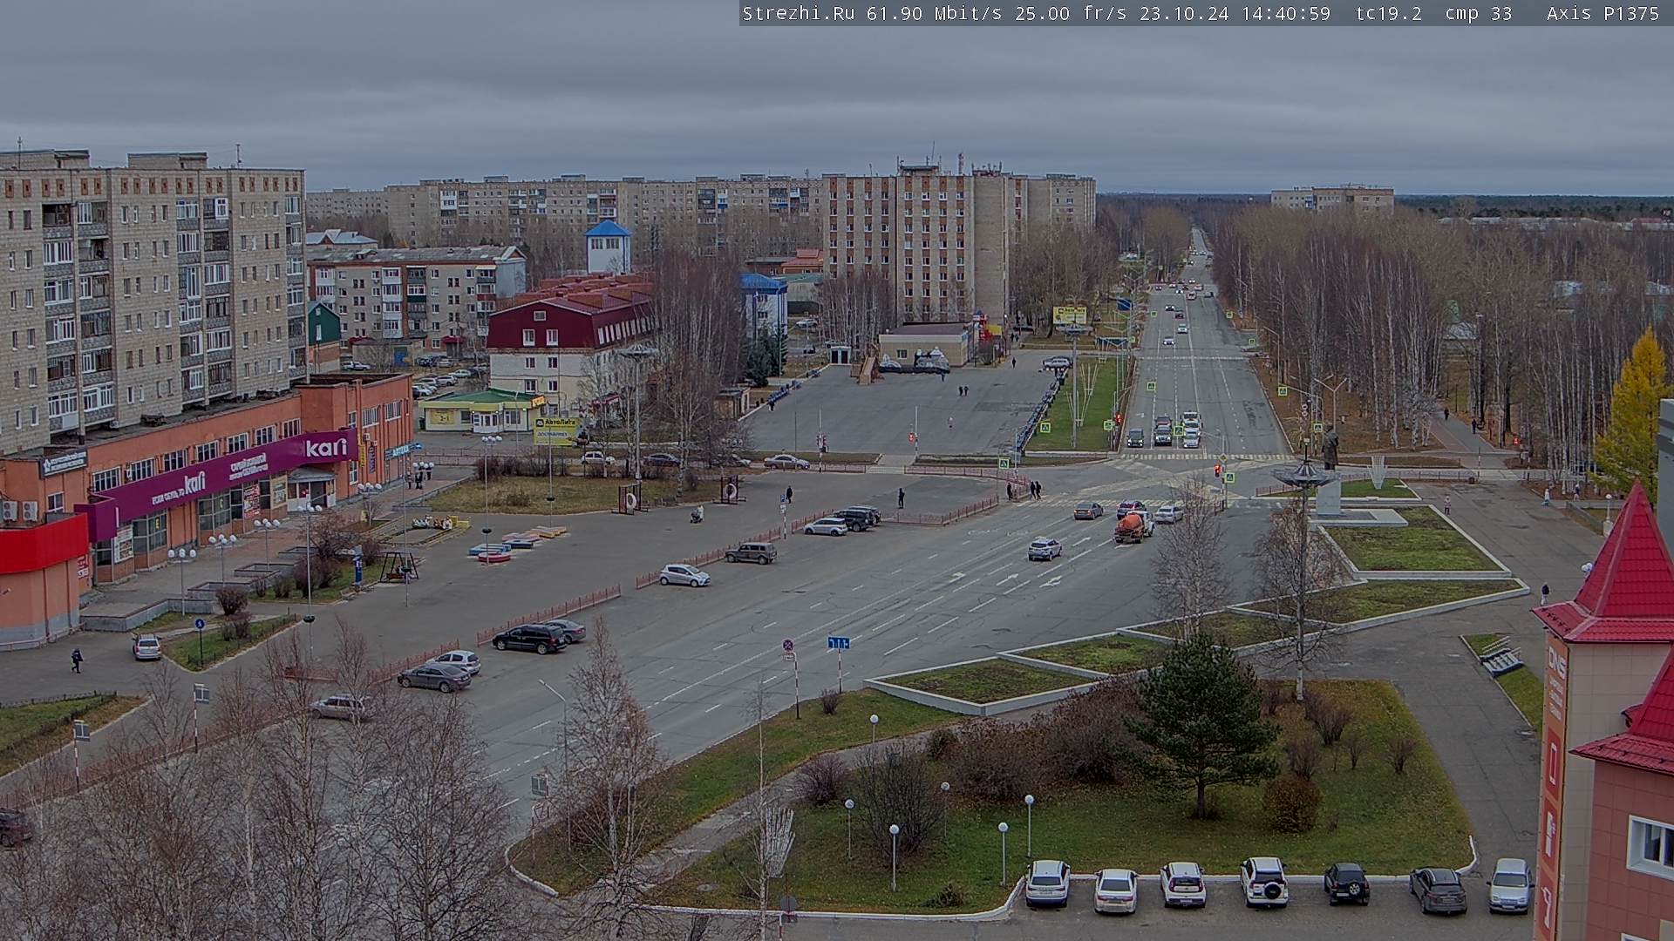Screen dimensions: 1674x941
Task: Click the Strezhi.Ru overlay text
Action: click(798, 13)
